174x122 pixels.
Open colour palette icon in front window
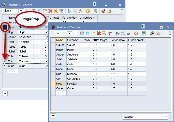(152, 33)
